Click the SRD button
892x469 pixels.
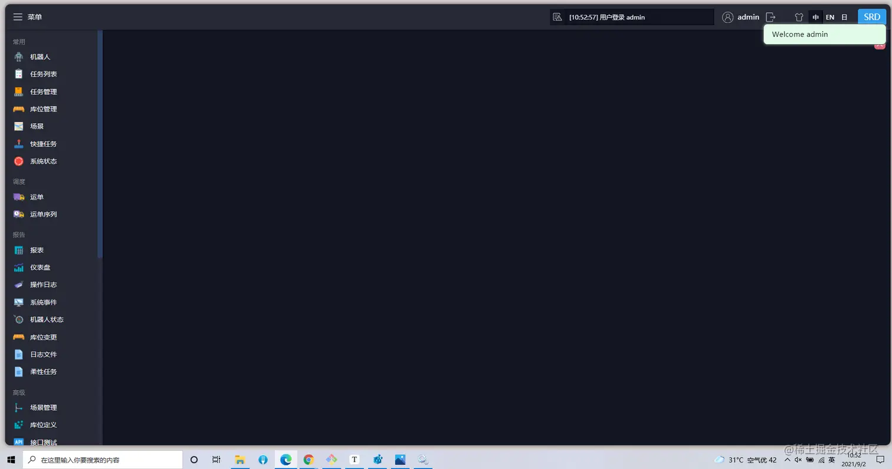click(871, 16)
